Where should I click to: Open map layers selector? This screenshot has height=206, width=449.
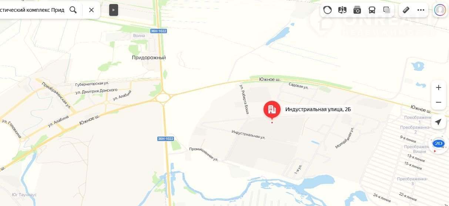pos(387,10)
